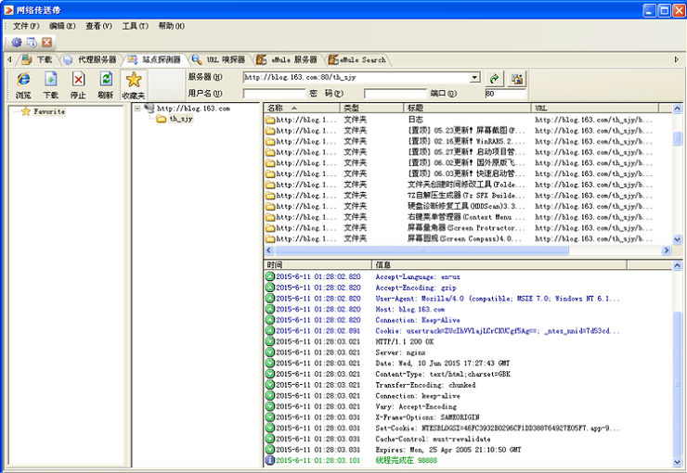Switch to the eMule 服务器 tab
The height and width of the screenshot is (473, 687).
click(x=287, y=59)
